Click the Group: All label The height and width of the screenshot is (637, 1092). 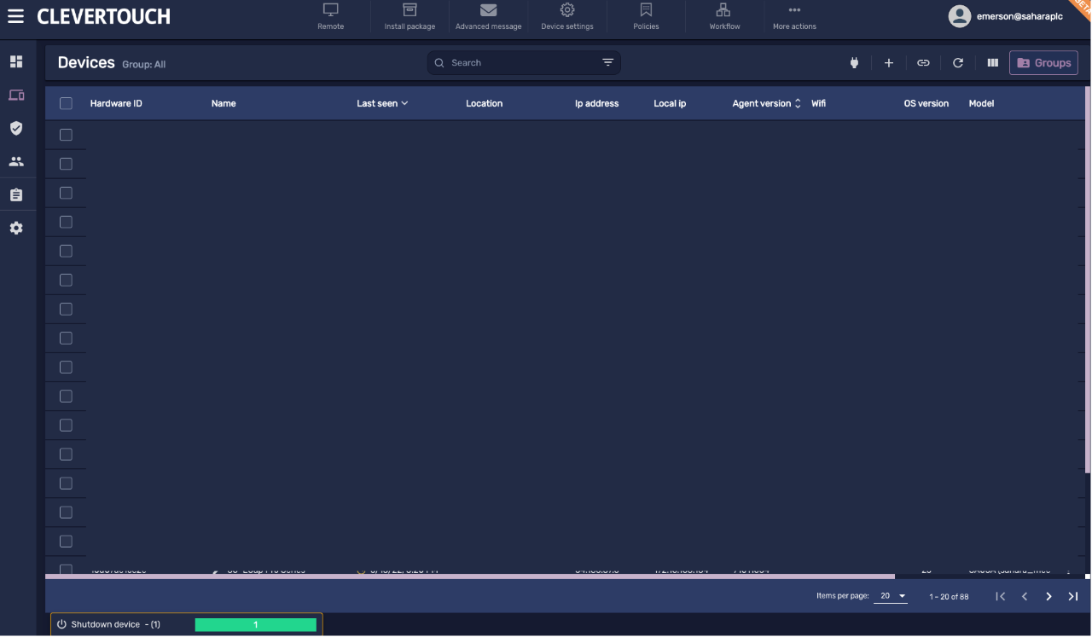point(143,65)
